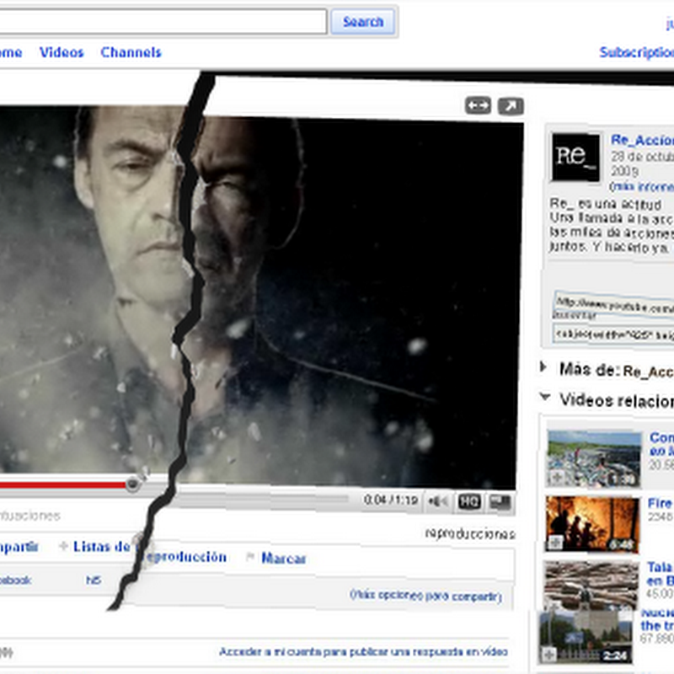Click the unplayed part of the seek bar
Viewport: 674px width, 674px height.
(261, 499)
